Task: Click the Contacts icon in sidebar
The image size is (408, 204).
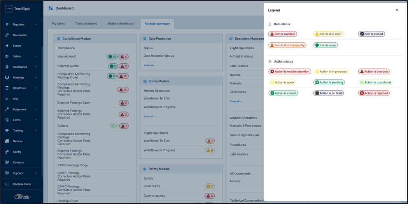Action: [7, 162]
